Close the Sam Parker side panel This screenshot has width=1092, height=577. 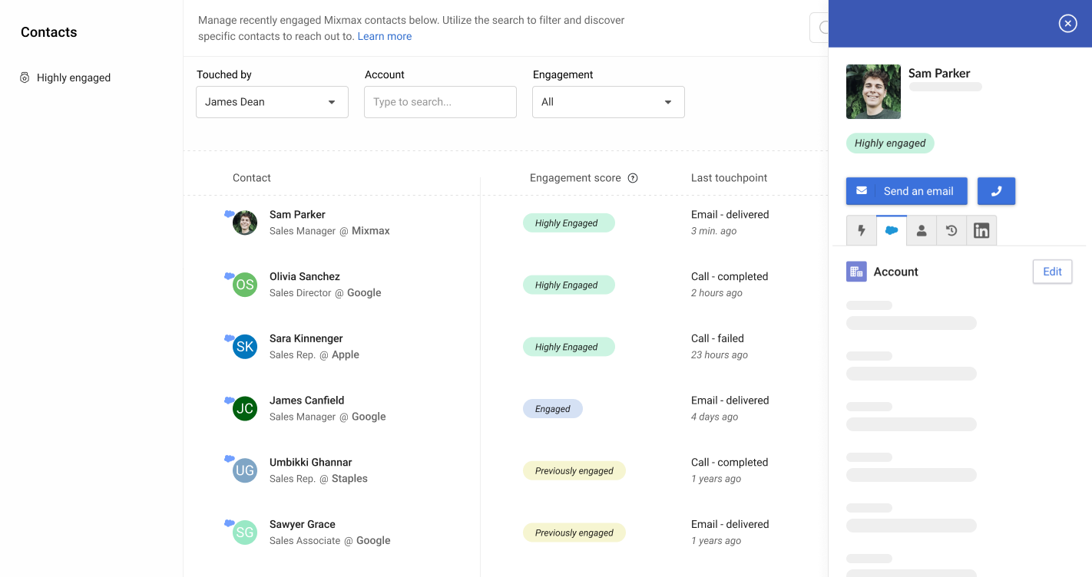(x=1067, y=24)
